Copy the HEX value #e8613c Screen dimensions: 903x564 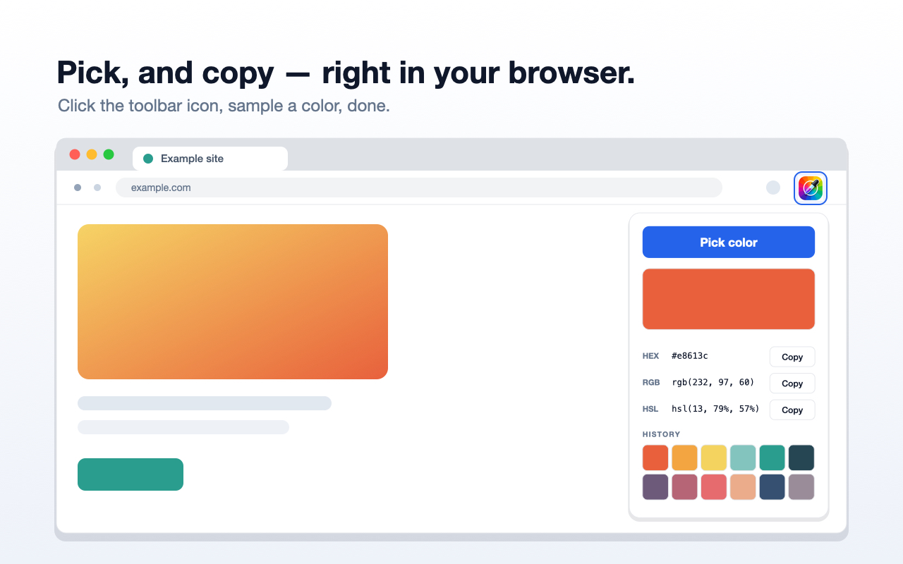click(x=792, y=357)
